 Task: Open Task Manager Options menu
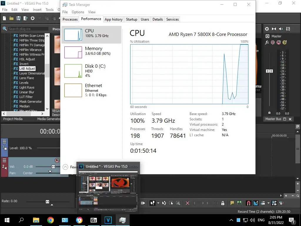(78, 12)
